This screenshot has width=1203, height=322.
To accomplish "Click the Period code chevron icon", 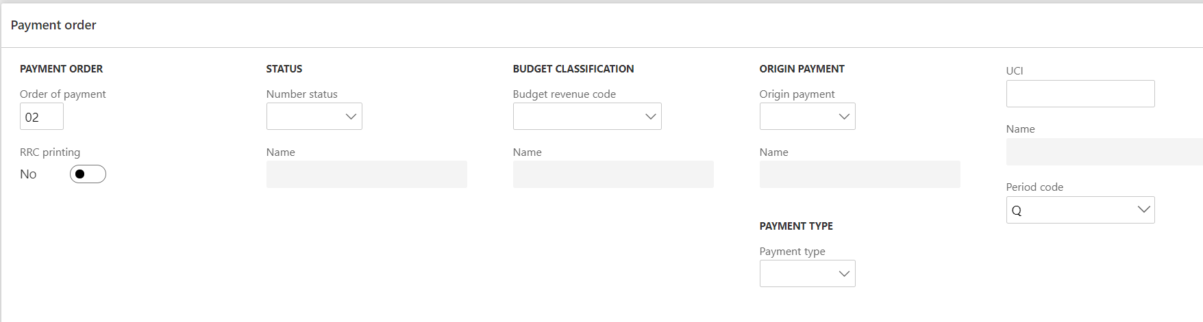I will point(1143,210).
